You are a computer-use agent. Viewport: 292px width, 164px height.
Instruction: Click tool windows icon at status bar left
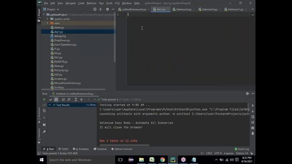(39, 154)
